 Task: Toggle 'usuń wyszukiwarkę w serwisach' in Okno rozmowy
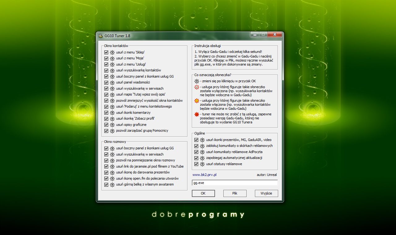[106, 154]
